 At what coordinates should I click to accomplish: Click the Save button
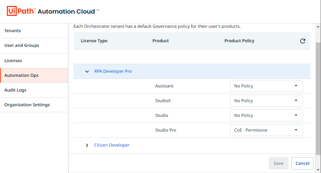(x=278, y=163)
